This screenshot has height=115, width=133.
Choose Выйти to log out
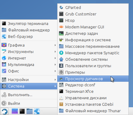pos(29,103)
